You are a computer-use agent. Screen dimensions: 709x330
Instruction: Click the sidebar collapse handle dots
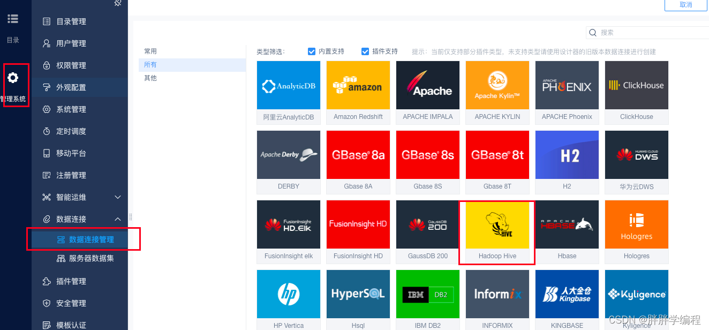pyautogui.click(x=130, y=217)
